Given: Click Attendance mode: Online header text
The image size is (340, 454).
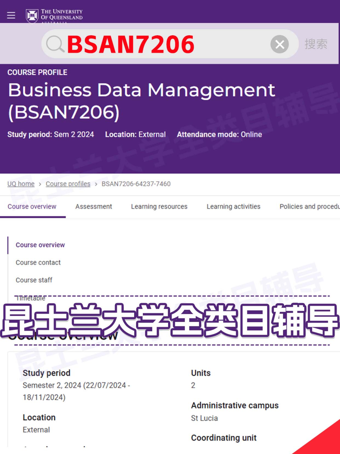Looking at the screenshot, I should [x=219, y=134].
